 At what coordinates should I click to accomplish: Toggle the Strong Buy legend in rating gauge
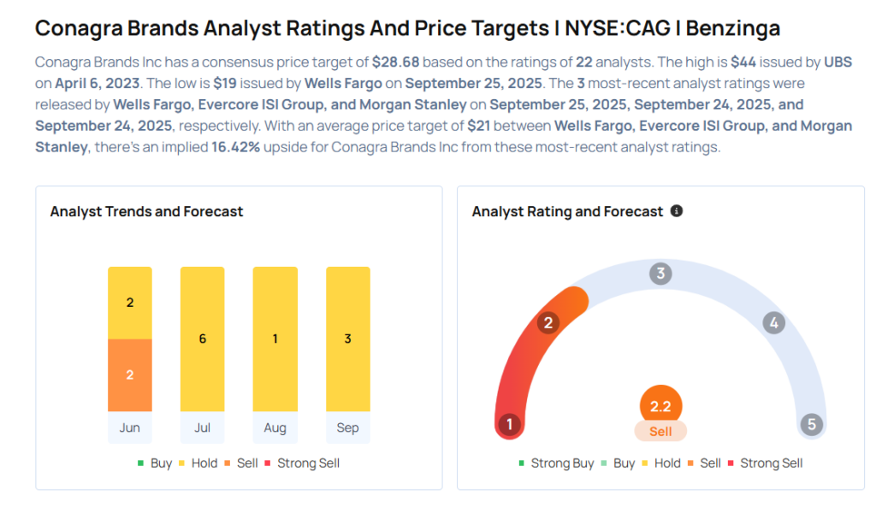[556, 463]
